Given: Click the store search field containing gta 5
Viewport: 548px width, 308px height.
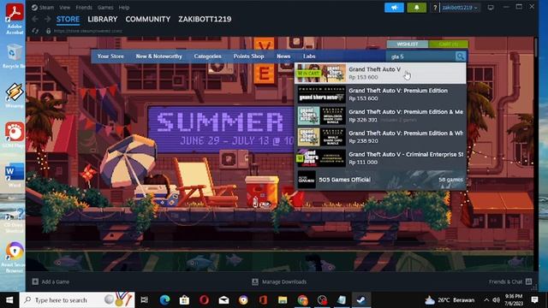Looking at the screenshot, I should click(x=421, y=56).
